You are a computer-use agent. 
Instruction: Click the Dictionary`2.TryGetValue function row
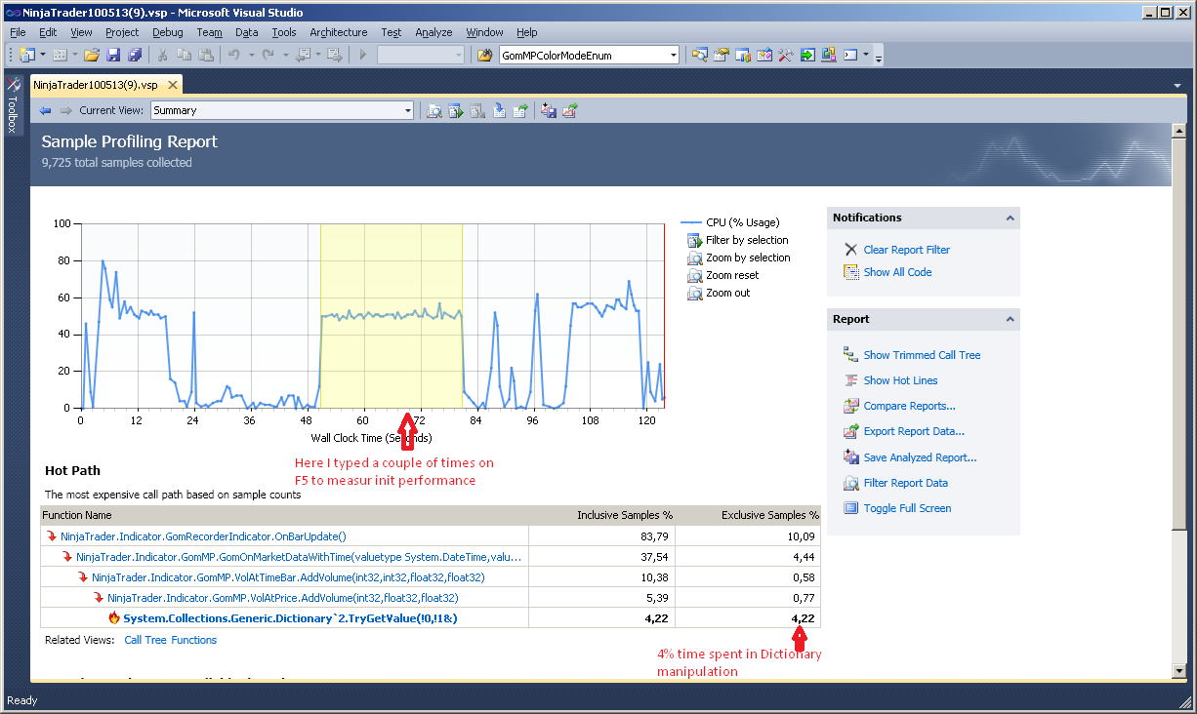coord(431,617)
